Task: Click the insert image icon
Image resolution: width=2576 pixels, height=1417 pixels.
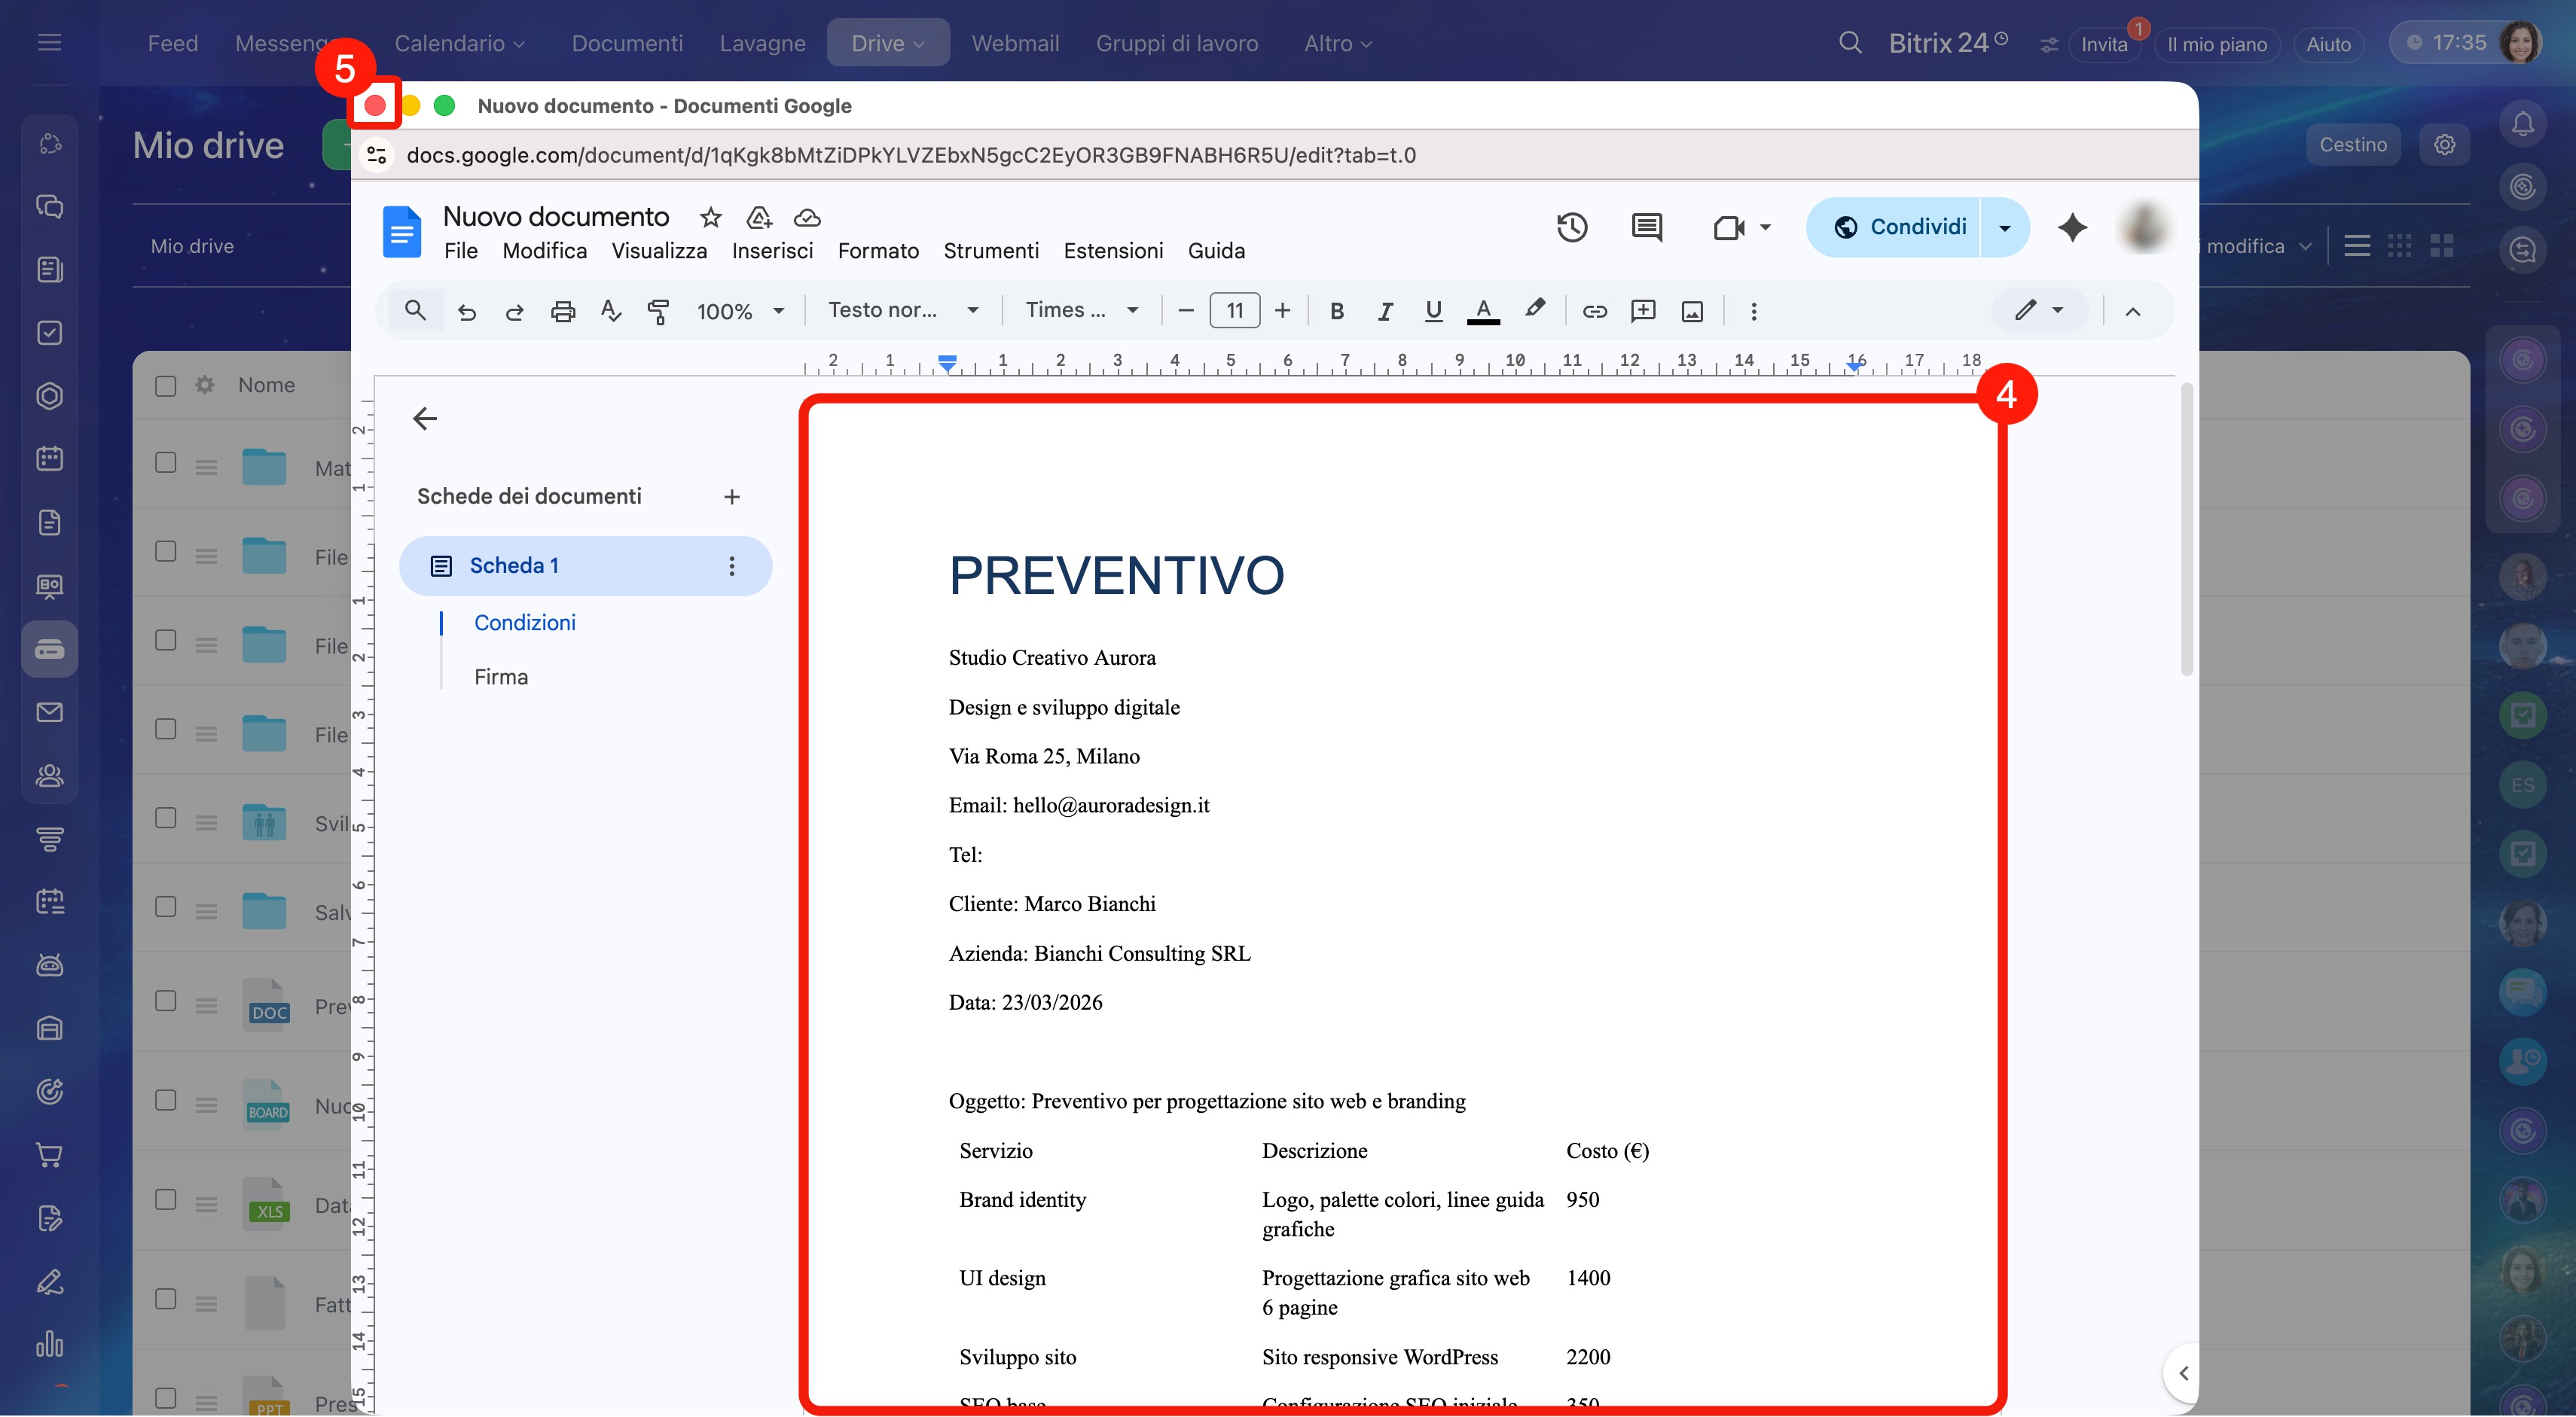Action: click(1692, 312)
